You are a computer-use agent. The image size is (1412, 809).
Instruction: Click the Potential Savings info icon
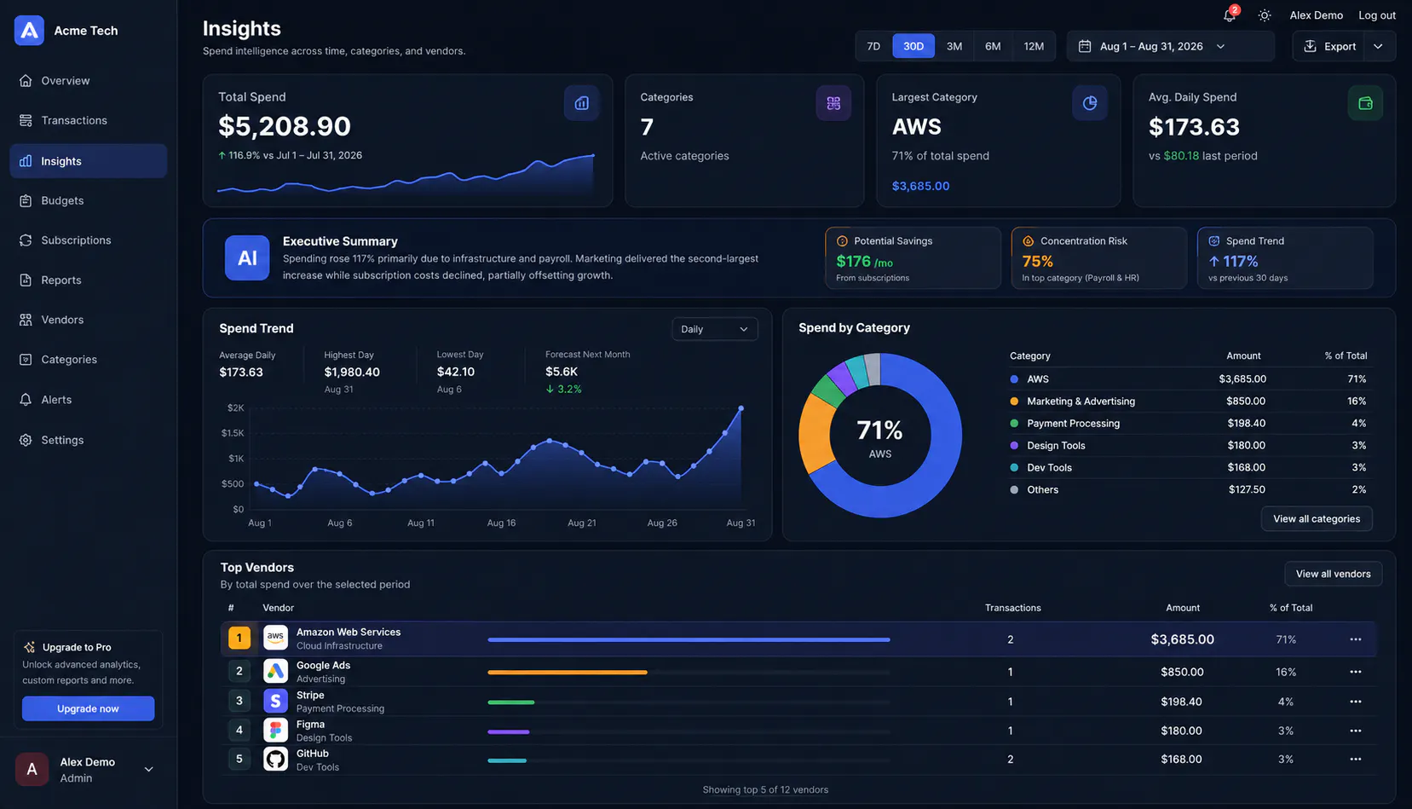pos(842,241)
